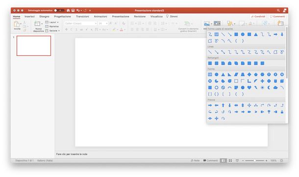
Task: Open the Layout dropdown
Action: pos(52,23)
